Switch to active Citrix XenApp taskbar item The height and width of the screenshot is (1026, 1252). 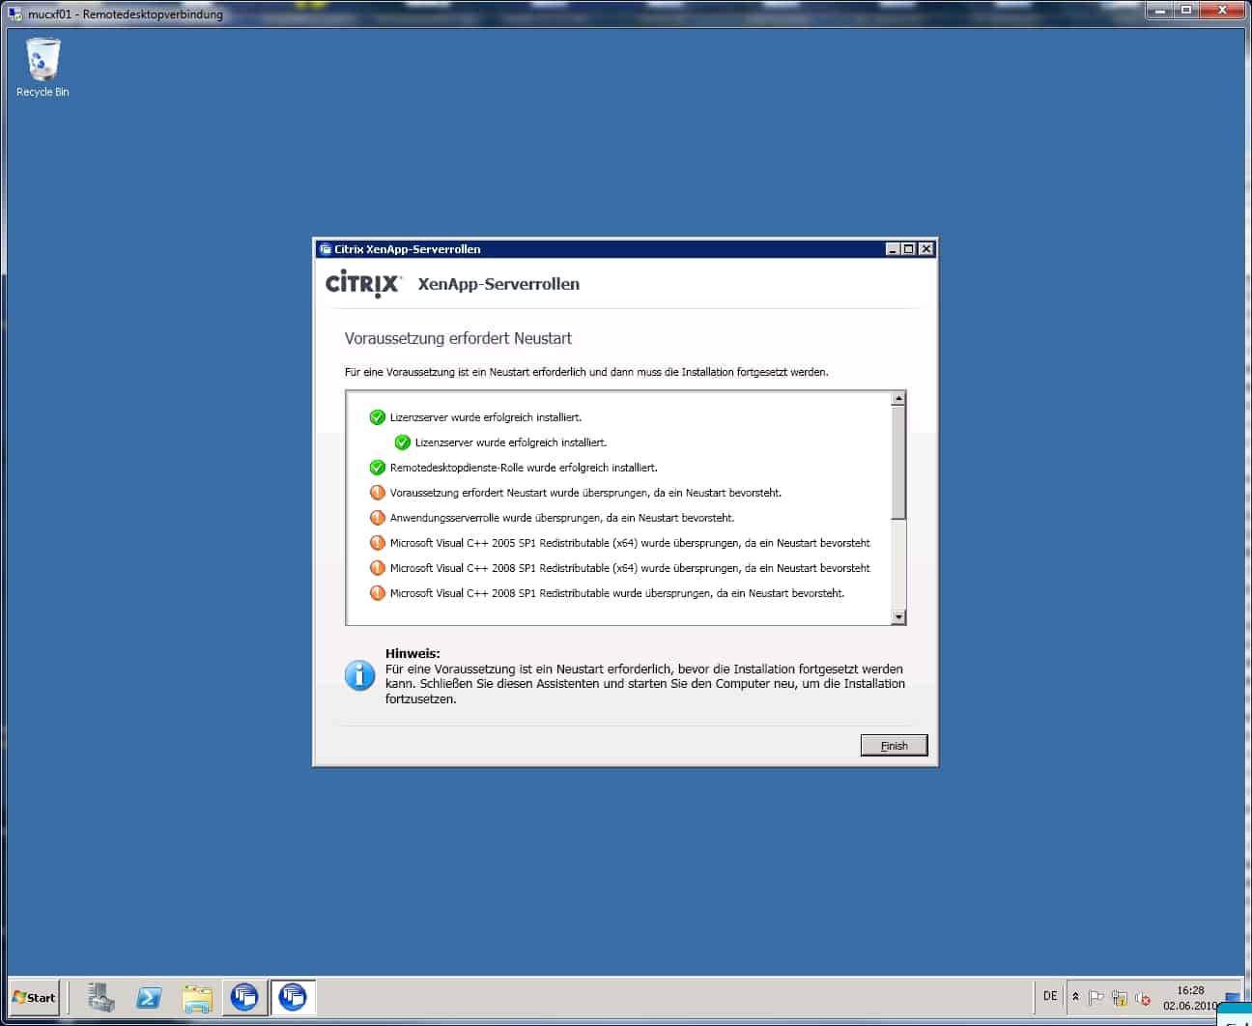click(293, 997)
